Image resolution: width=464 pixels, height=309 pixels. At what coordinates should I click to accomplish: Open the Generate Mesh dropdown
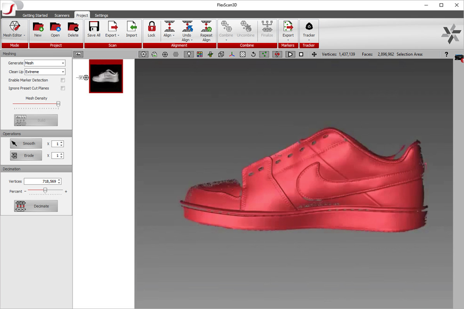tap(63, 63)
